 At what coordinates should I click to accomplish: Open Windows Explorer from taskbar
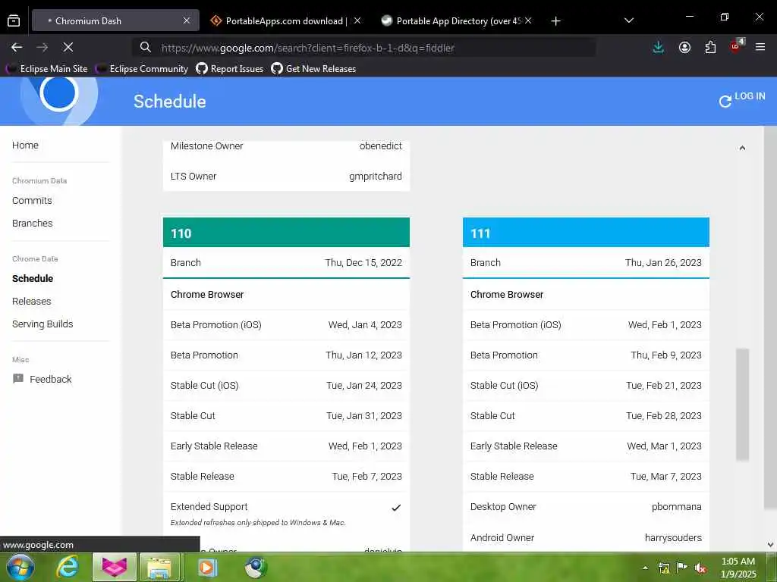click(x=159, y=568)
